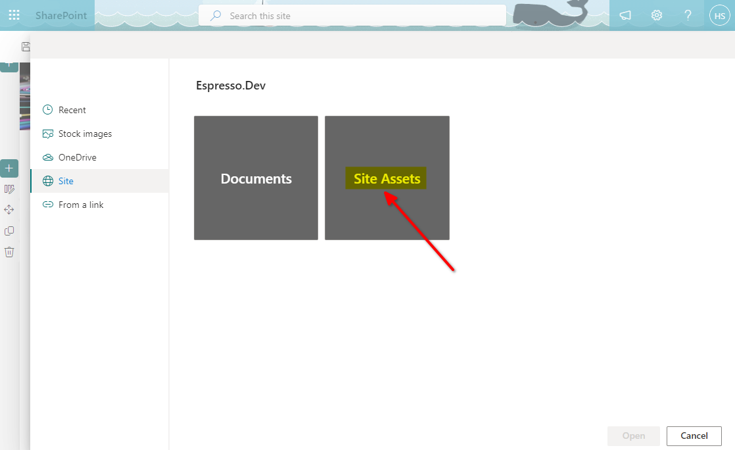Viewport: 735px width, 450px height.
Task: Select the OneDrive source
Action: tap(99, 157)
